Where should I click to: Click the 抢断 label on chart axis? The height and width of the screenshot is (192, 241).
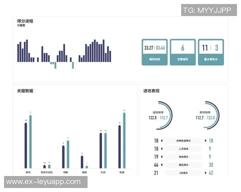65,172
